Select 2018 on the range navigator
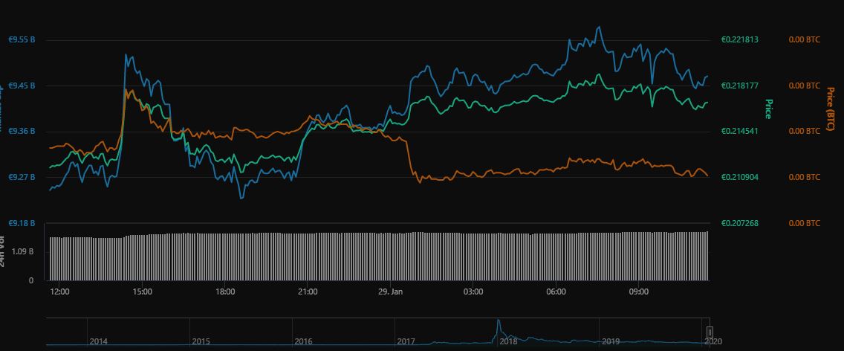The width and height of the screenshot is (844, 351). point(509,341)
